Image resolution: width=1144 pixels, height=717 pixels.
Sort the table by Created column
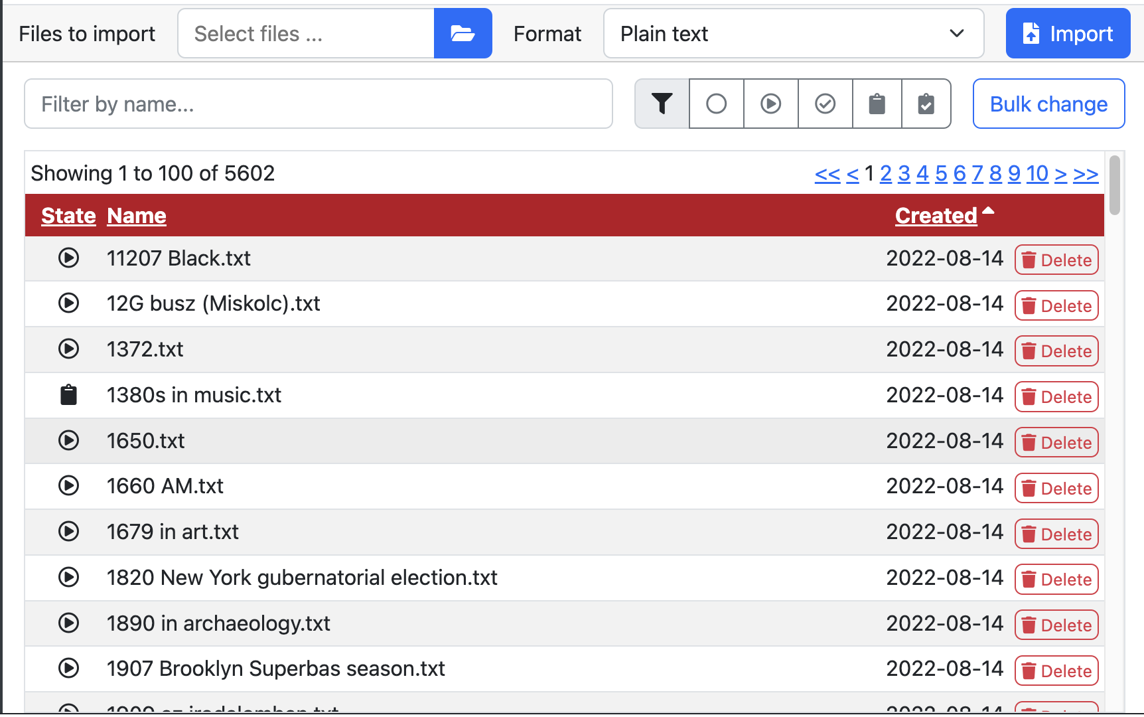click(936, 216)
